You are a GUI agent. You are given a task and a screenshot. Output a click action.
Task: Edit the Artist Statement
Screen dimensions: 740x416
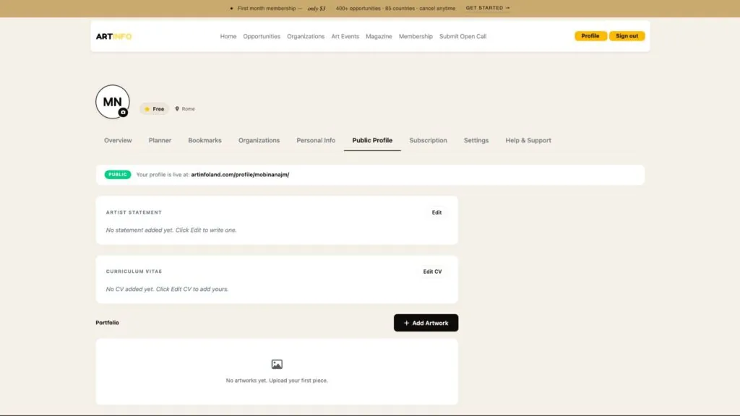[x=436, y=213]
